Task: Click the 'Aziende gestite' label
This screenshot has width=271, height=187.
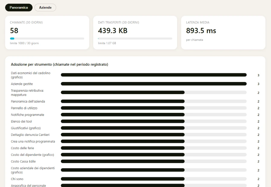Action: [22, 84]
